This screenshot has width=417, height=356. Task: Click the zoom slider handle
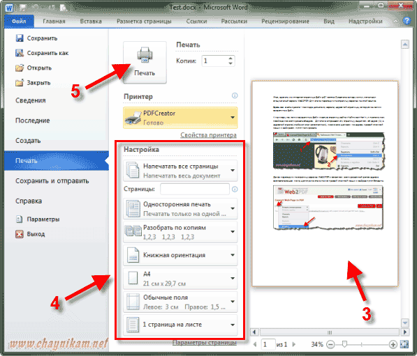(344, 344)
